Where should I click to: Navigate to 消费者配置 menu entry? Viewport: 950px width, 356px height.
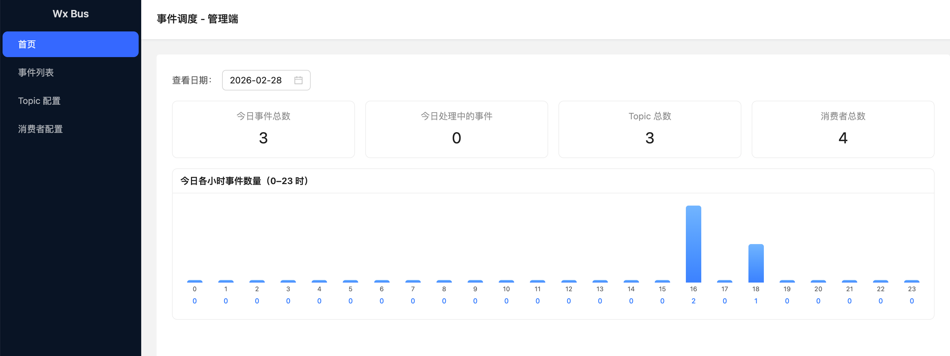point(40,129)
